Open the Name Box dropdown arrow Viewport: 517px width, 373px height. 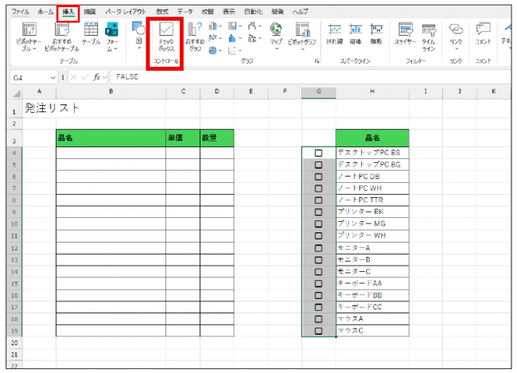pos(53,77)
